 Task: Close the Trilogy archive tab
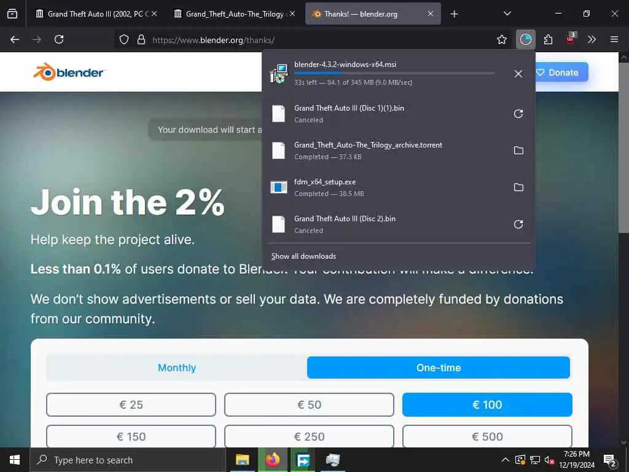tap(292, 14)
